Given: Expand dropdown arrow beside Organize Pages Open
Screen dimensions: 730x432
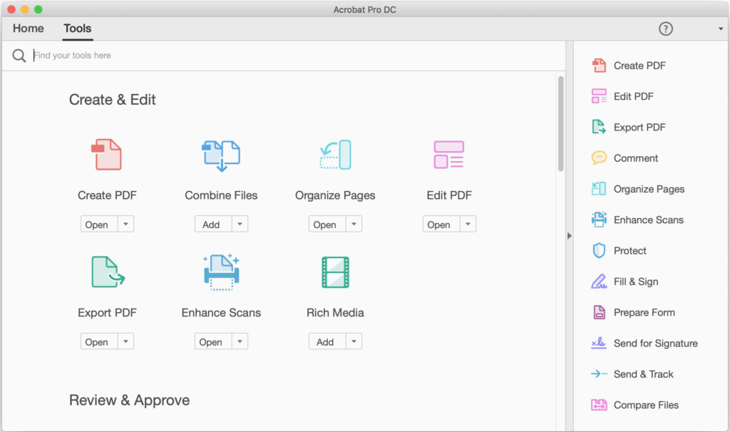Looking at the screenshot, I should coord(354,225).
